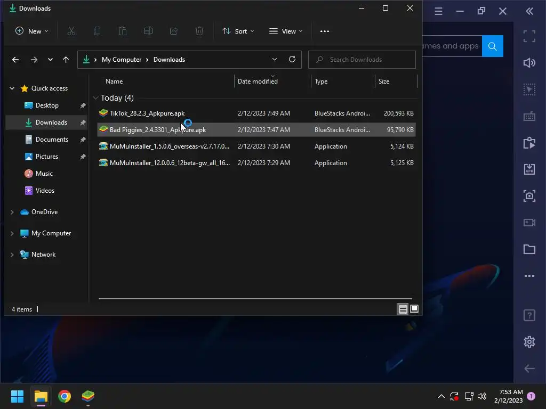Click BlueStacks icon in taskbar
This screenshot has height=409, width=546.
click(88, 396)
